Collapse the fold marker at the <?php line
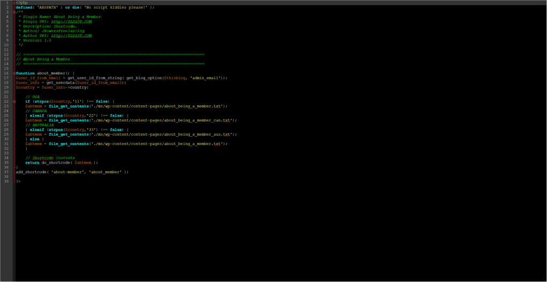 click(14, 3)
